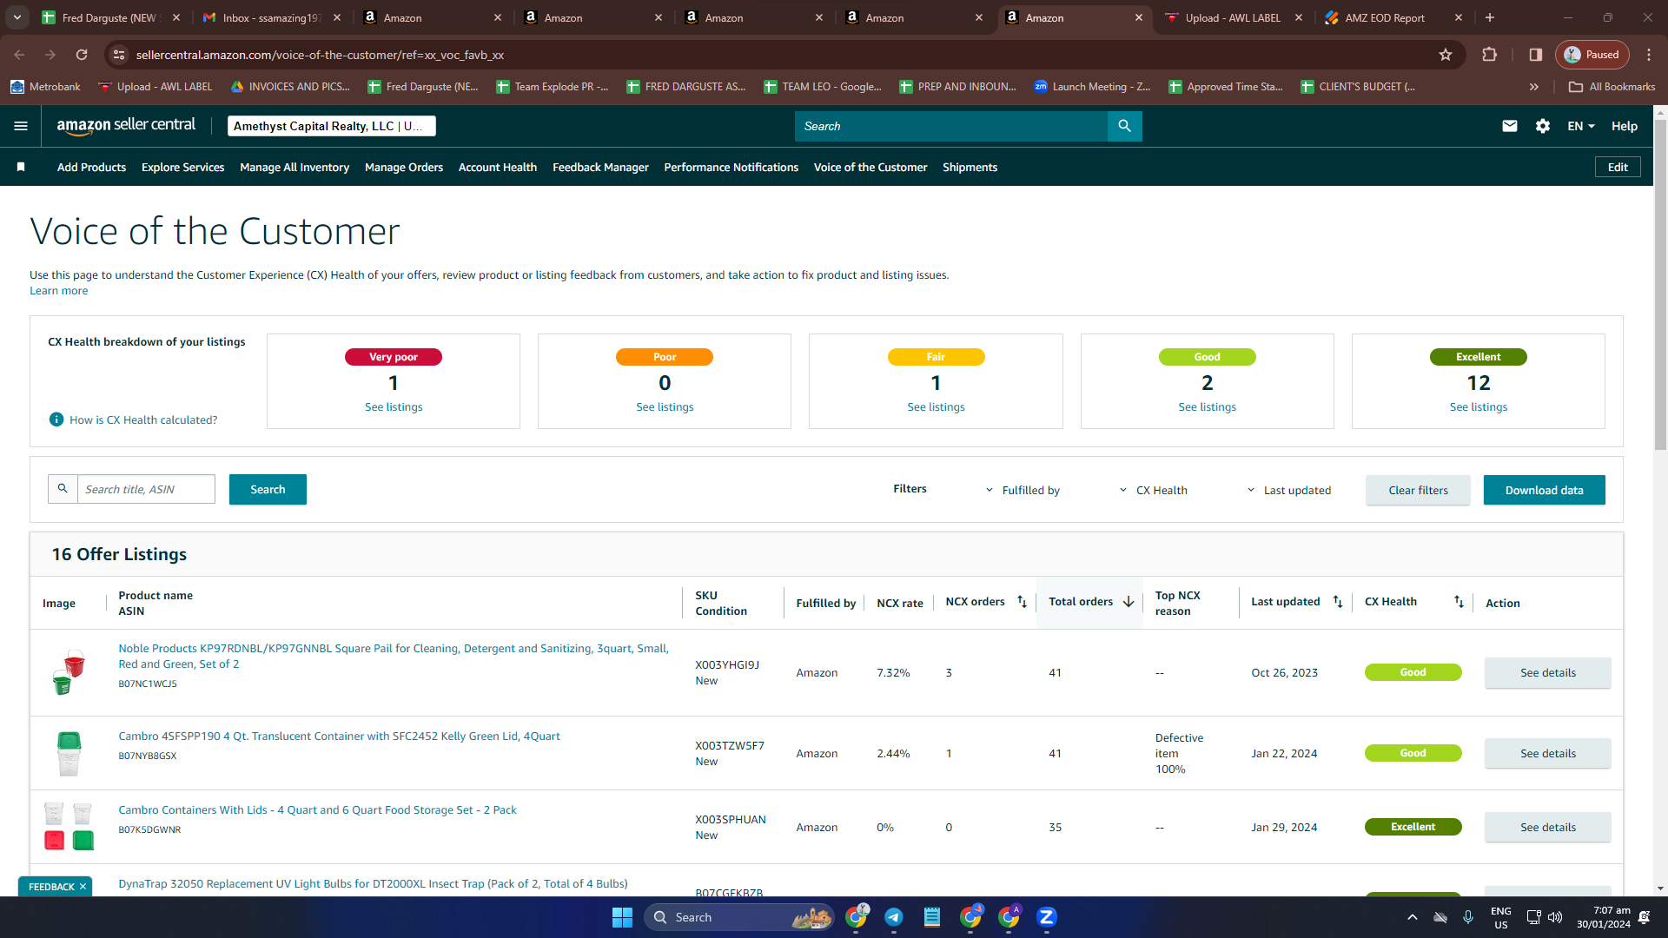Bookmark this page with the star icon

click(x=1446, y=55)
